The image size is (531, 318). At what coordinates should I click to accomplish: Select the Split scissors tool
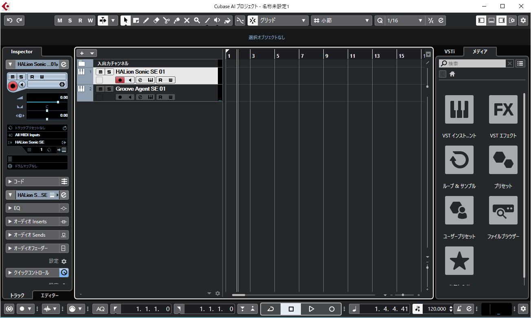coord(167,20)
